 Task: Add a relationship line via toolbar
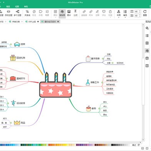pyautogui.click(x=27, y=13)
